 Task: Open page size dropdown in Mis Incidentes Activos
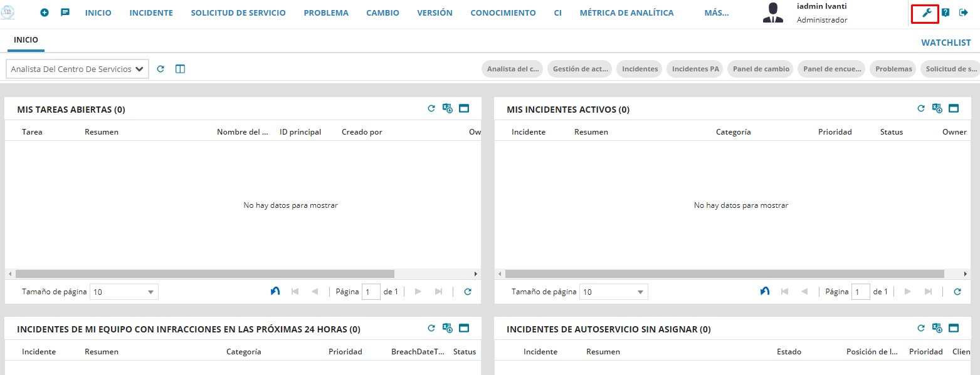(614, 292)
